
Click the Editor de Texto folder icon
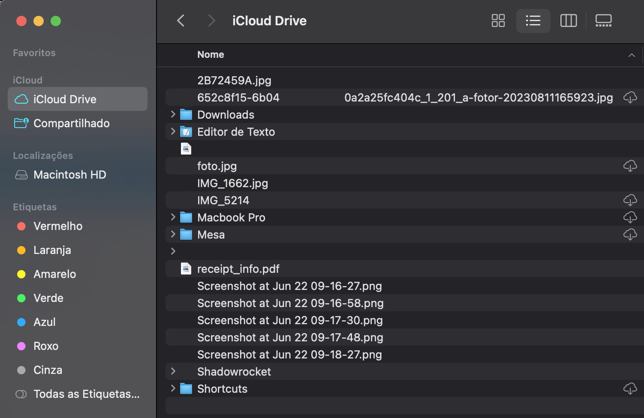click(186, 132)
